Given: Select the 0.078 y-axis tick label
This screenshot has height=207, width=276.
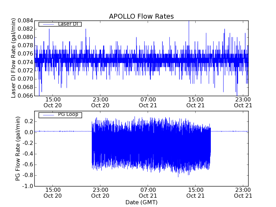Looking at the screenshot, I should click(x=25, y=46).
